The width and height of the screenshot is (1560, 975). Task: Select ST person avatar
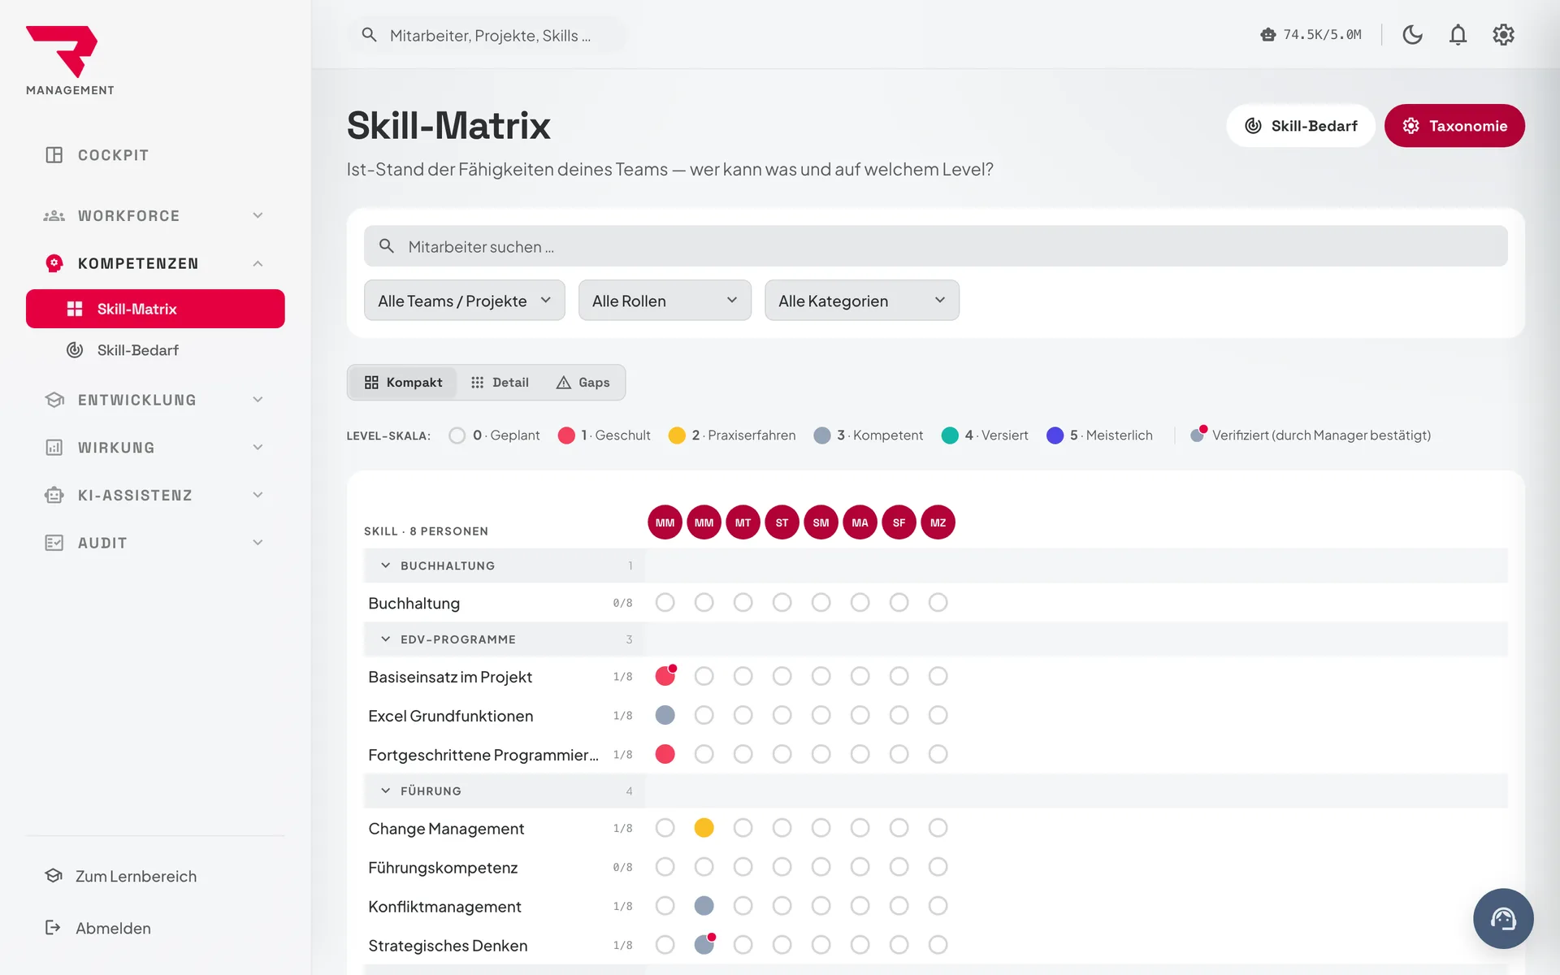coord(782,522)
